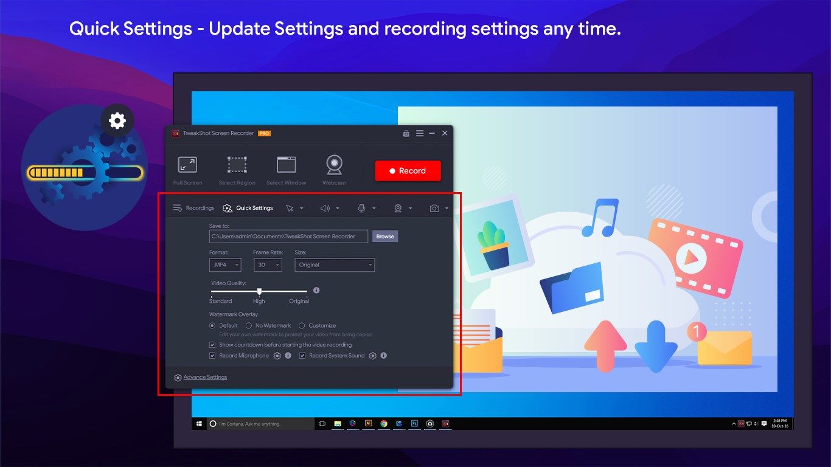Expand the webcam overlay dropdown arrow
The height and width of the screenshot is (467, 831).
click(x=410, y=209)
